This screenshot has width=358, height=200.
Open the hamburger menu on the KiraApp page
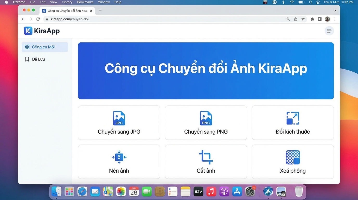(329, 30)
